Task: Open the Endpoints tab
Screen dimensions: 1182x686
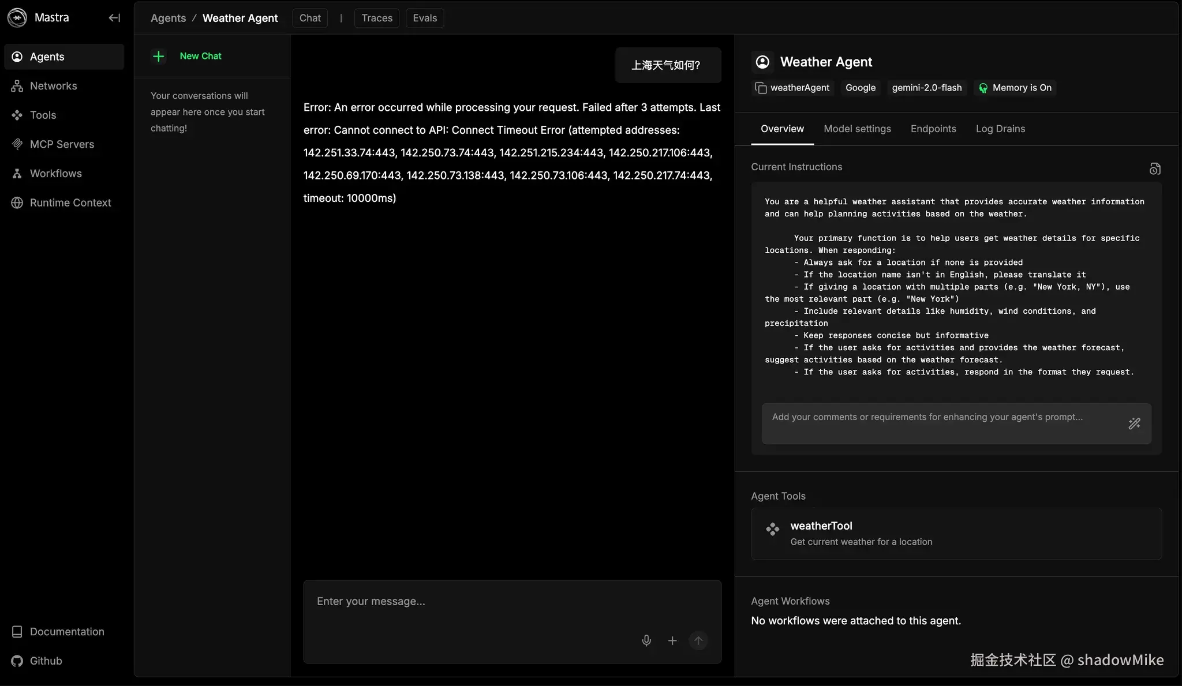Action: point(933,129)
